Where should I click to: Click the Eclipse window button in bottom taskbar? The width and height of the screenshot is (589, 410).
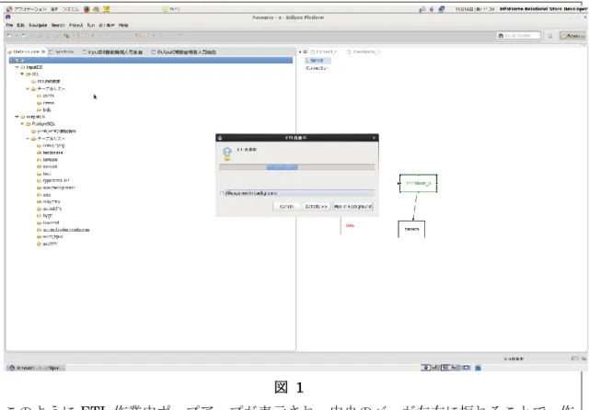click(x=36, y=368)
